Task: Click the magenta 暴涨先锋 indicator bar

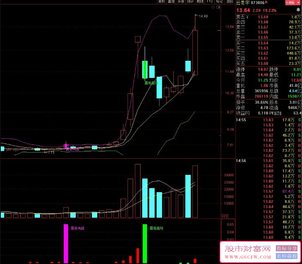Action: click(x=66, y=244)
